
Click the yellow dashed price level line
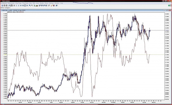(86, 55)
